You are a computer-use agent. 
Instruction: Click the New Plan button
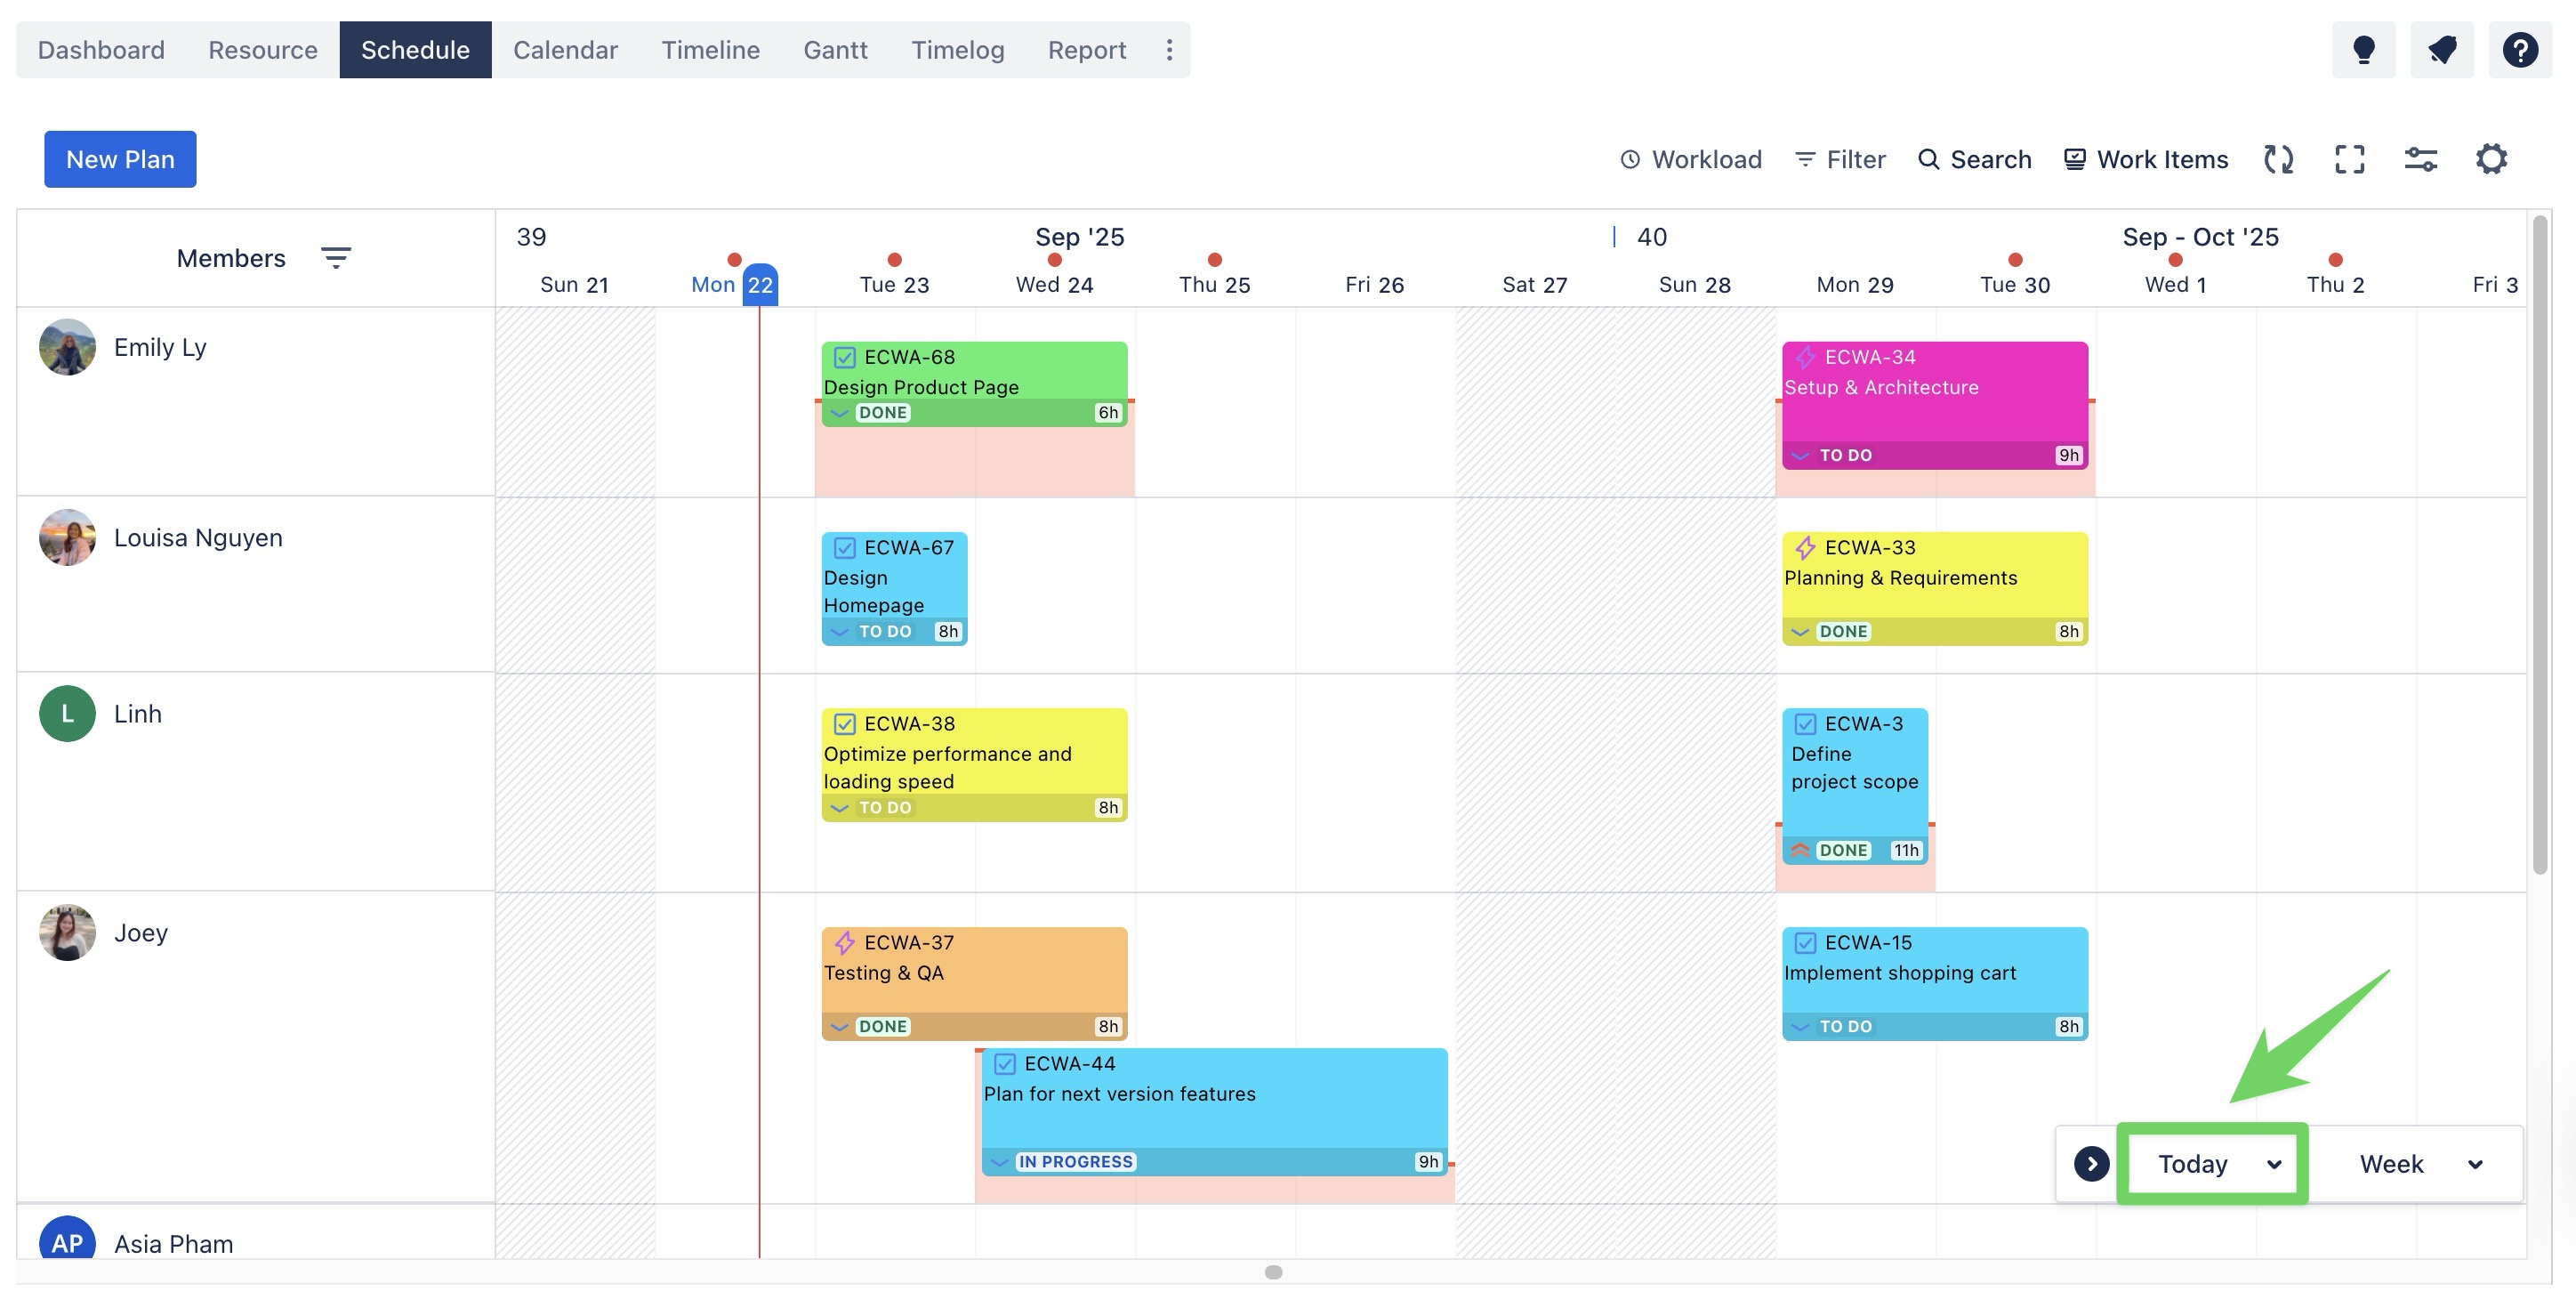(x=120, y=159)
